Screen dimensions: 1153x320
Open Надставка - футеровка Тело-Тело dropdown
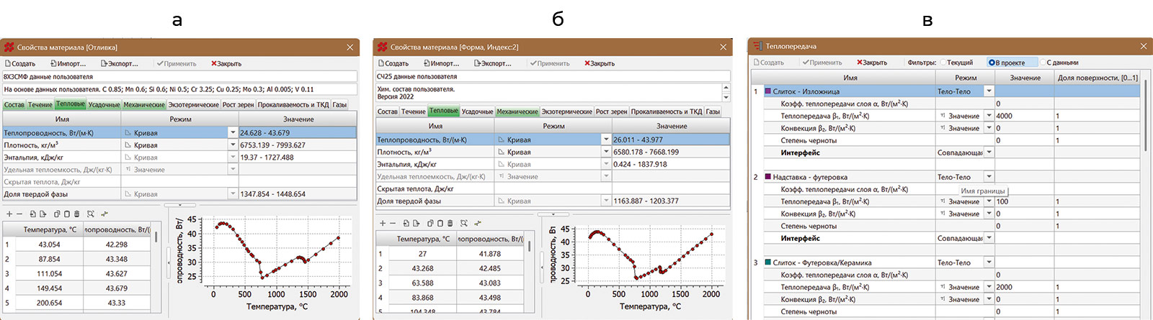989,177
